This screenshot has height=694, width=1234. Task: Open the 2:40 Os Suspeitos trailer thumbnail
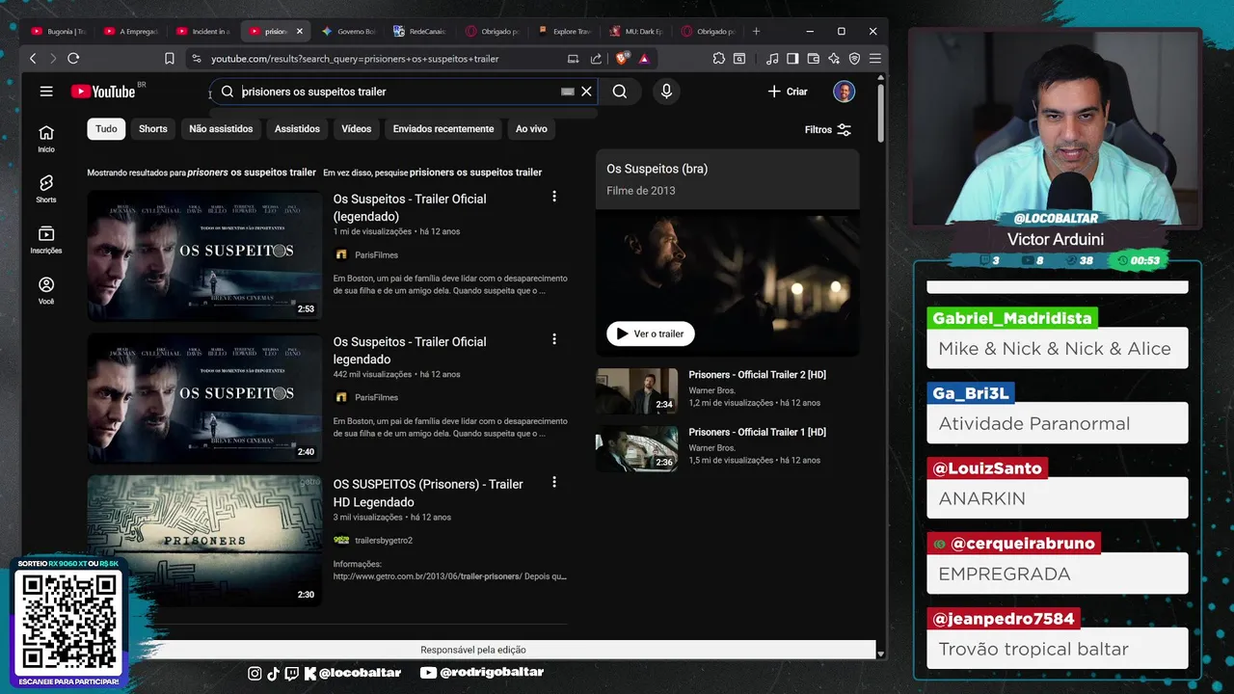(204, 398)
